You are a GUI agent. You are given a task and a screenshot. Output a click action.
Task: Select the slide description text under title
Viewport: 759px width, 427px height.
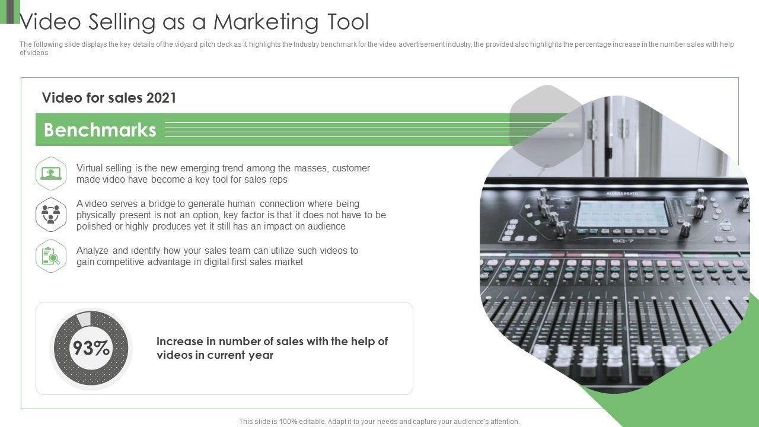377,49
